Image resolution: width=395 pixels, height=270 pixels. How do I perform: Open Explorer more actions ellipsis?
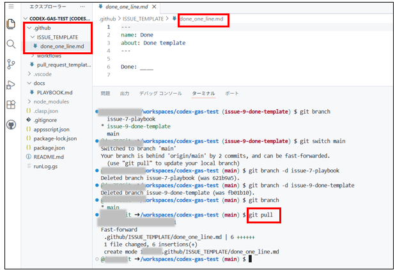[x=82, y=7]
